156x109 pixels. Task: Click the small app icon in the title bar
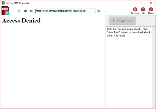point(3,3)
